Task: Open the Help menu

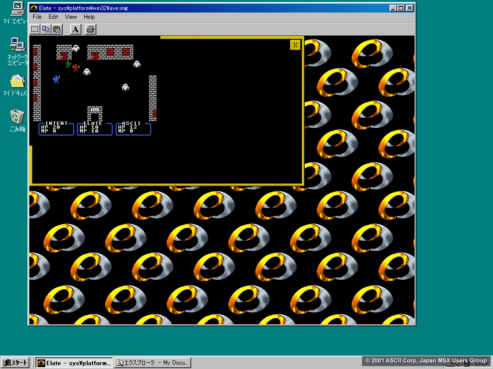Action: click(x=89, y=17)
